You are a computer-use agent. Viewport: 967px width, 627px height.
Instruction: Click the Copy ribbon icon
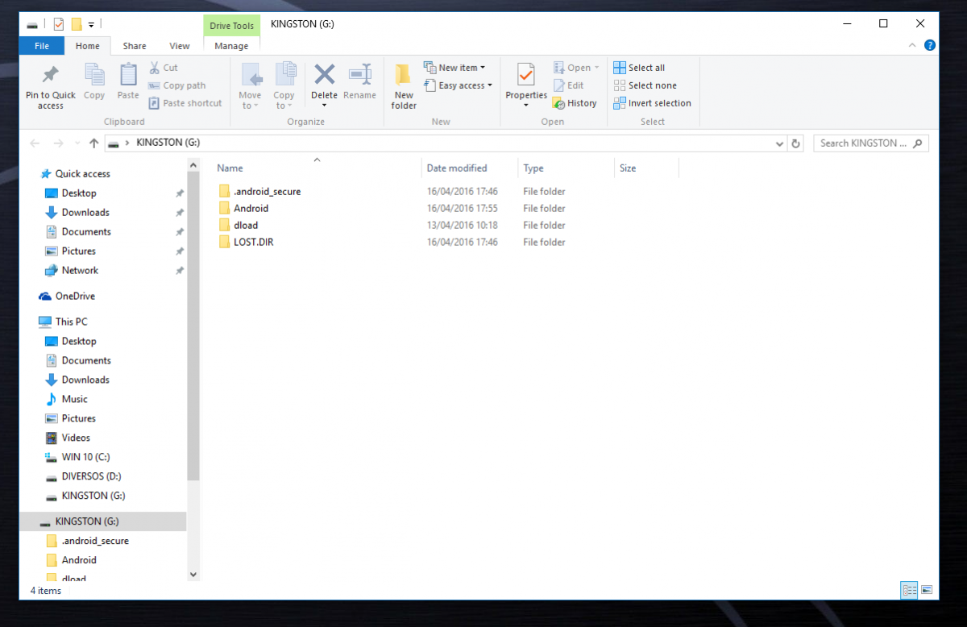pyautogui.click(x=94, y=76)
